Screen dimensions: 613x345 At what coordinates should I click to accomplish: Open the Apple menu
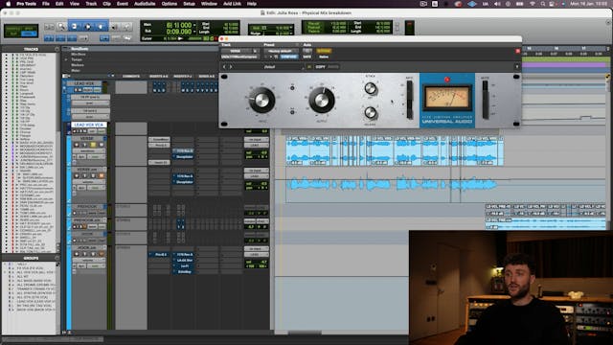9,4
